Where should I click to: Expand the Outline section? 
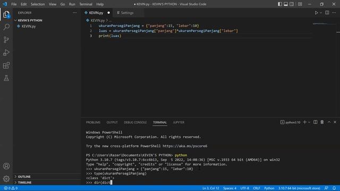(x=24, y=177)
